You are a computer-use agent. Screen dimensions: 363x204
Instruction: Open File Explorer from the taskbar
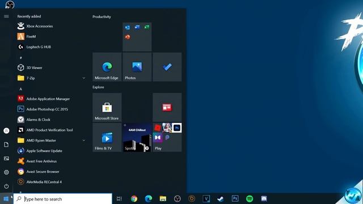[x=163, y=199]
